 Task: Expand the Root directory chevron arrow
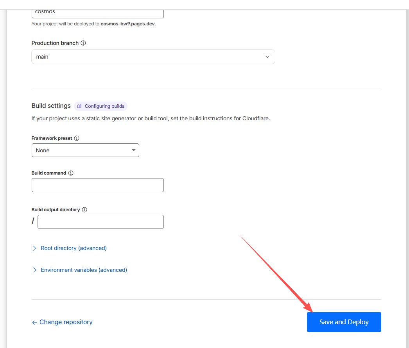coord(35,248)
